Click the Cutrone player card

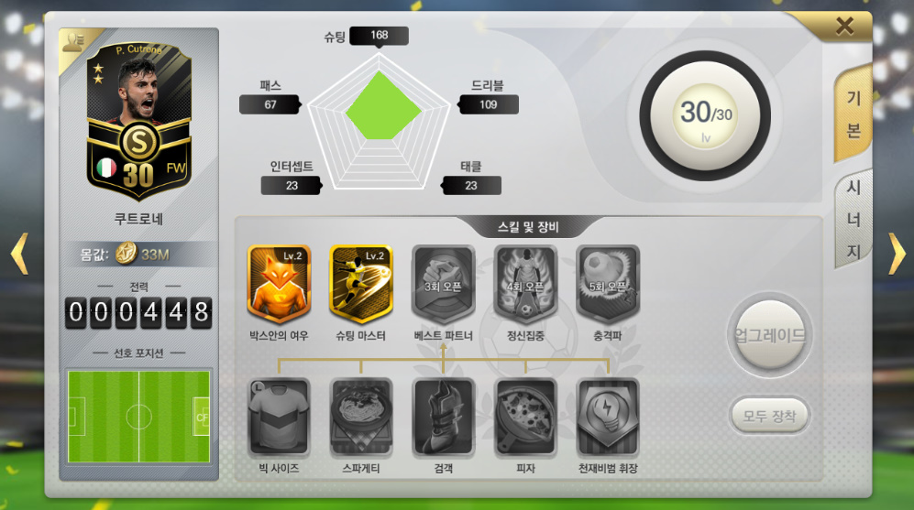pyautogui.click(x=139, y=121)
